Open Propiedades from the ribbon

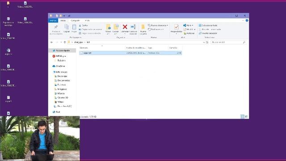pyautogui.click(x=176, y=29)
